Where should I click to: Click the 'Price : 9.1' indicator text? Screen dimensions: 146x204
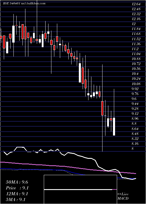tap(17, 188)
